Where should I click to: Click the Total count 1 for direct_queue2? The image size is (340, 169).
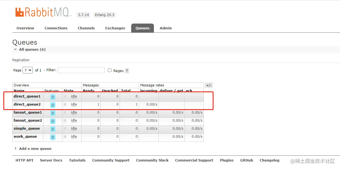click(136, 104)
